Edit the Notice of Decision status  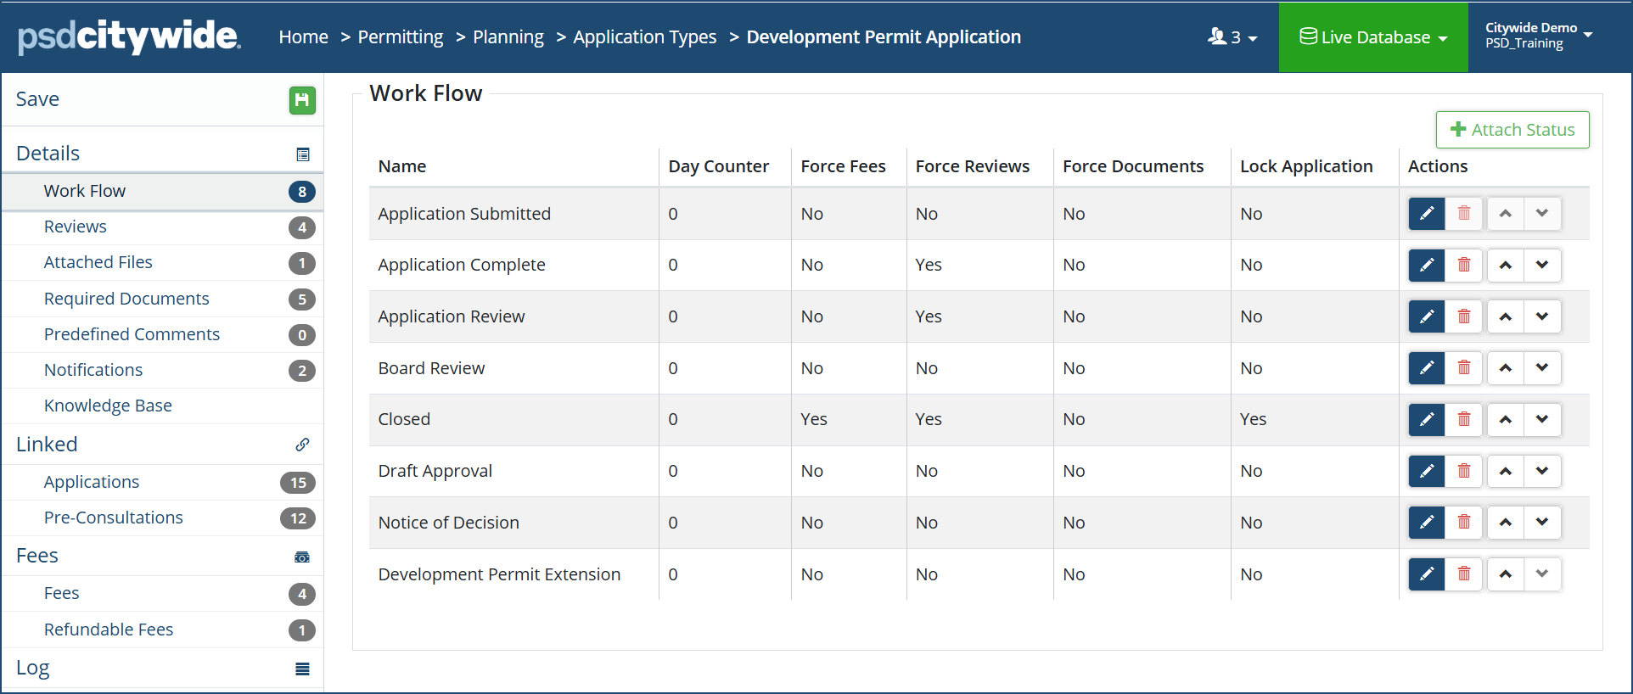tap(1426, 523)
